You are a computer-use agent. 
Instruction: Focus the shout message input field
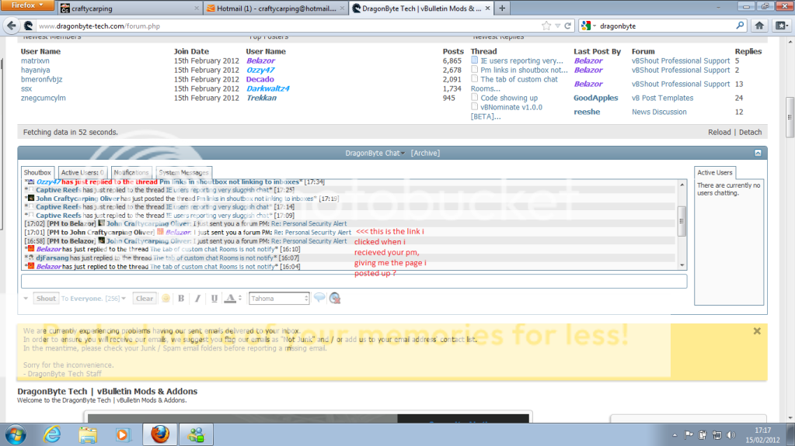coord(354,281)
